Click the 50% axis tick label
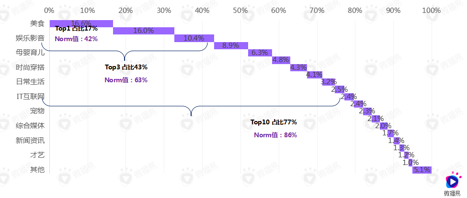The image size is (467, 198). click(x=240, y=10)
